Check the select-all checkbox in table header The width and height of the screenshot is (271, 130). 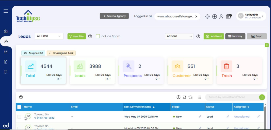tap(19, 107)
